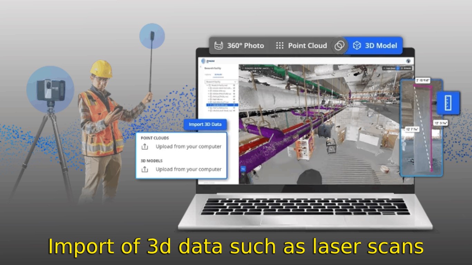Upload from your computer under 3D Models
Image resolution: width=472 pixels, height=265 pixels.
pos(181,169)
